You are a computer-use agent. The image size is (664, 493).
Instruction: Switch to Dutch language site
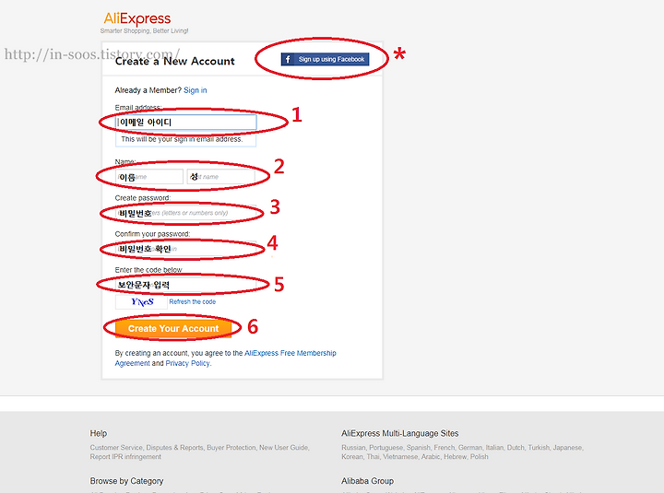click(516, 448)
